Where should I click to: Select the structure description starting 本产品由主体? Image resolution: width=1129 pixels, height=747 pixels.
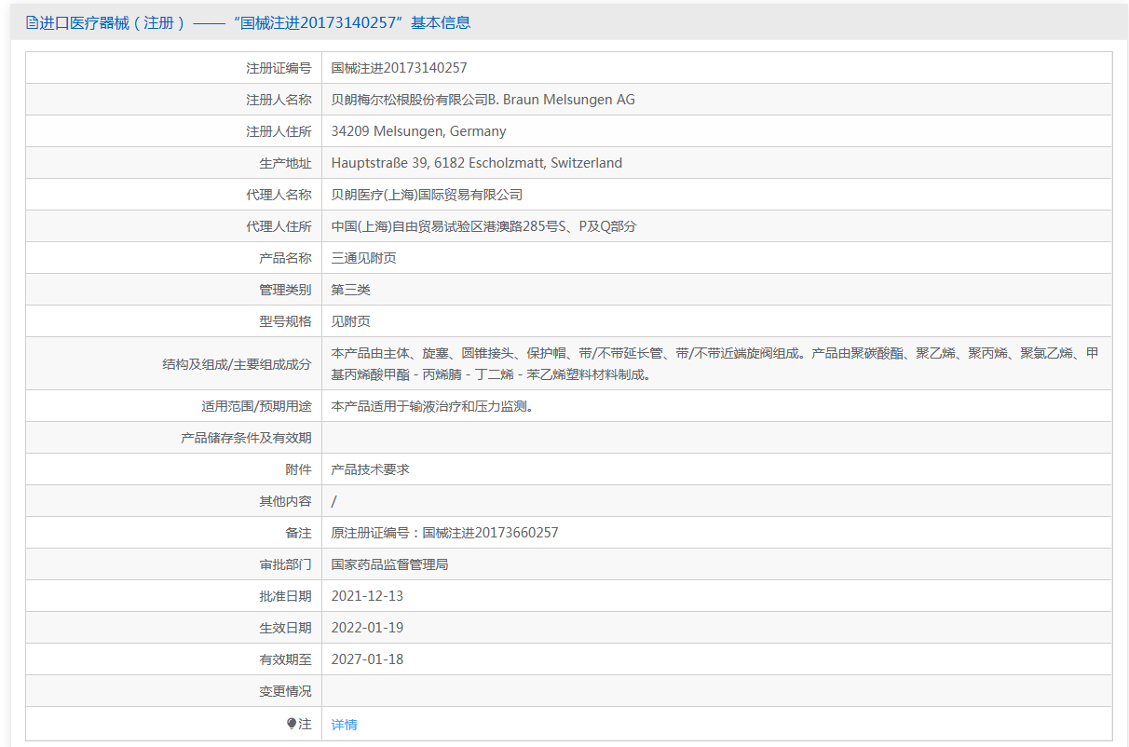tap(715, 363)
